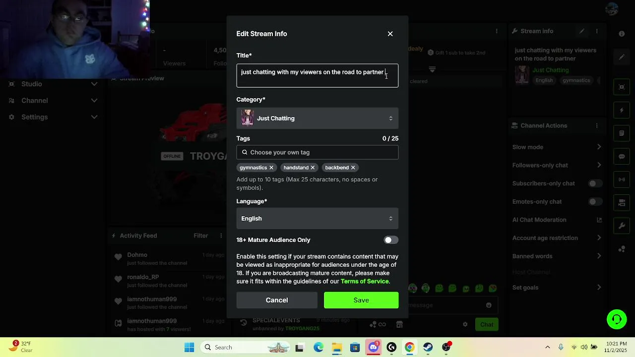
Task: Save the stream info
Action: pos(361,300)
